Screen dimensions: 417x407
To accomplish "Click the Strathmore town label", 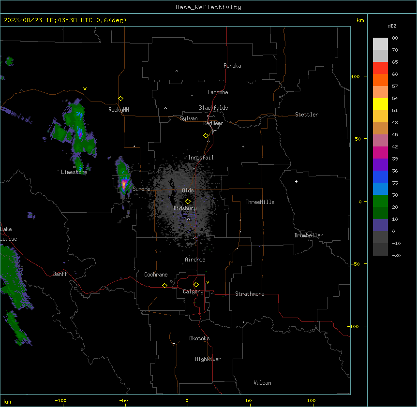I will [x=250, y=294].
